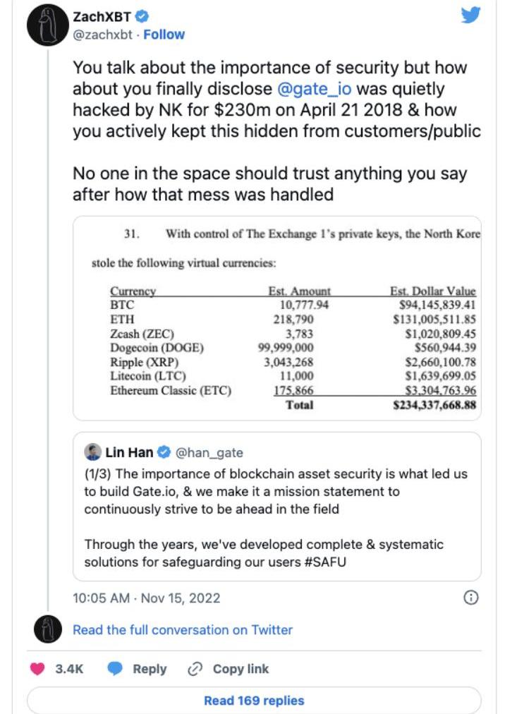The width and height of the screenshot is (505, 714).
Task: Click the Reply speech bubble icon
Action: pos(114,669)
